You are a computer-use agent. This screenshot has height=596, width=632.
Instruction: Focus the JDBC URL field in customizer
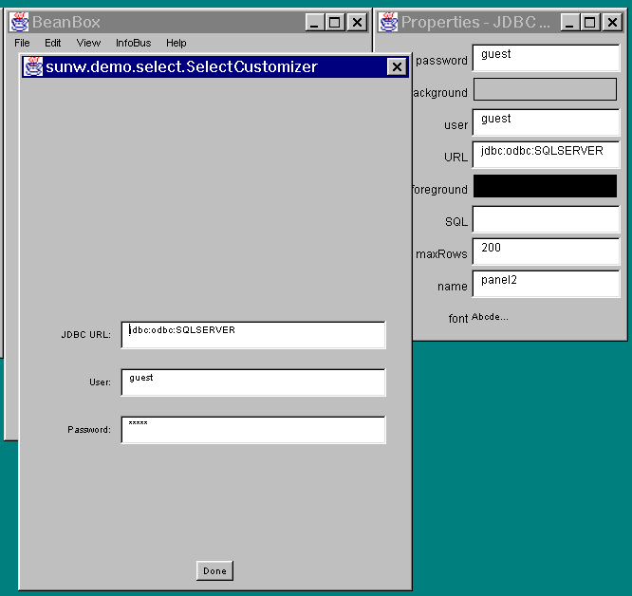tap(253, 335)
